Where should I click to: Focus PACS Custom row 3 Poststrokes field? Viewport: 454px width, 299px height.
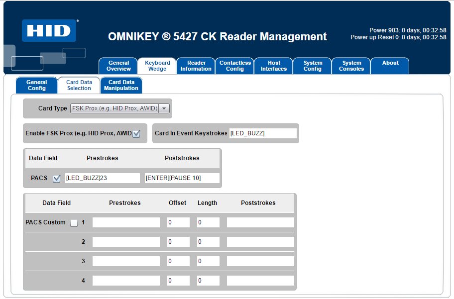click(x=260, y=261)
